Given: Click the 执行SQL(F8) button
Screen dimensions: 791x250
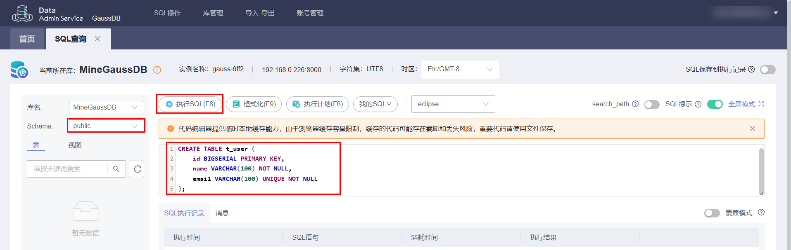Looking at the screenshot, I should click(x=190, y=104).
